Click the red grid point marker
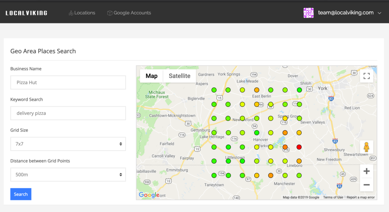This screenshot has height=212, width=389. [299, 147]
